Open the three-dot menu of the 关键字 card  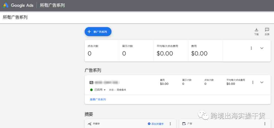pos(170,124)
